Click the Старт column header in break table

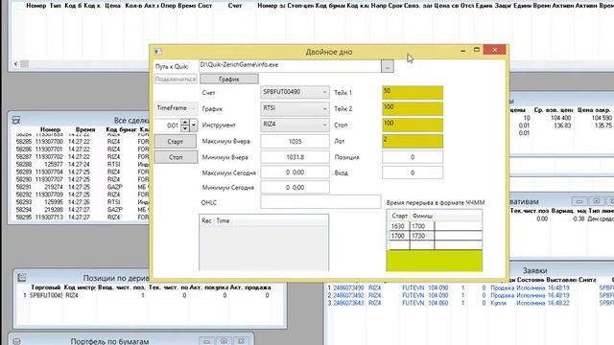399,216
